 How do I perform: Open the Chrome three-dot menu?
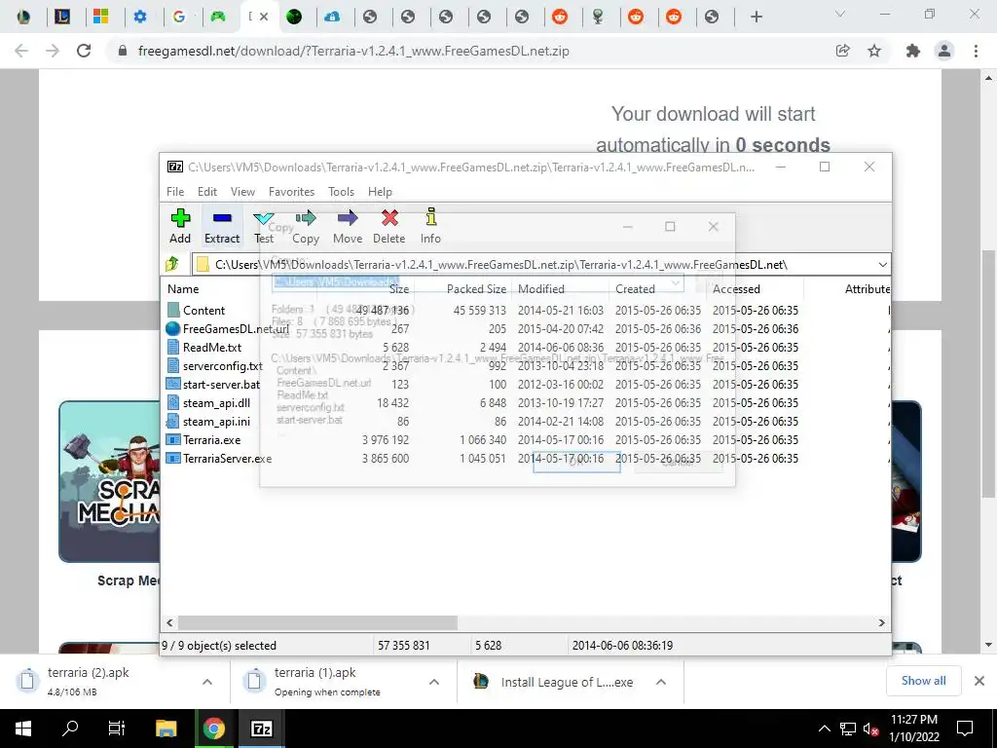pyautogui.click(x=976, y=51)
